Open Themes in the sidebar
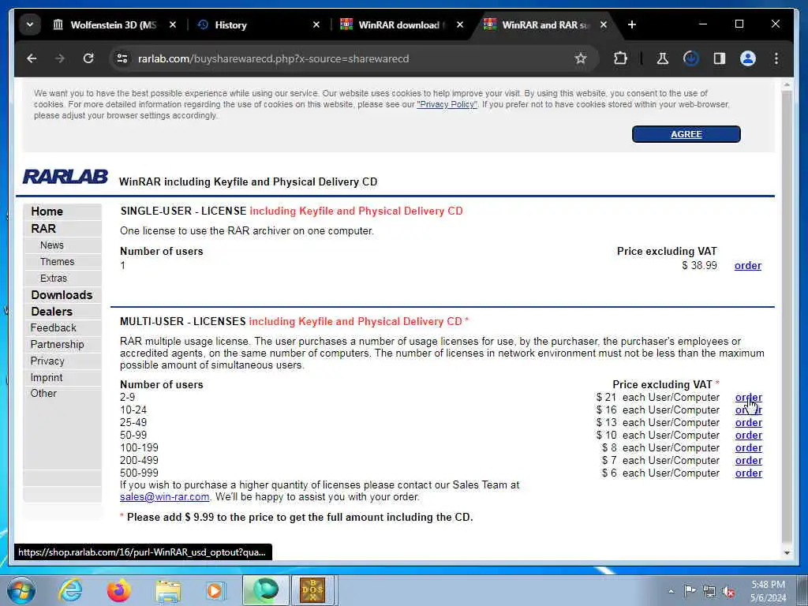 click(57, 262)
